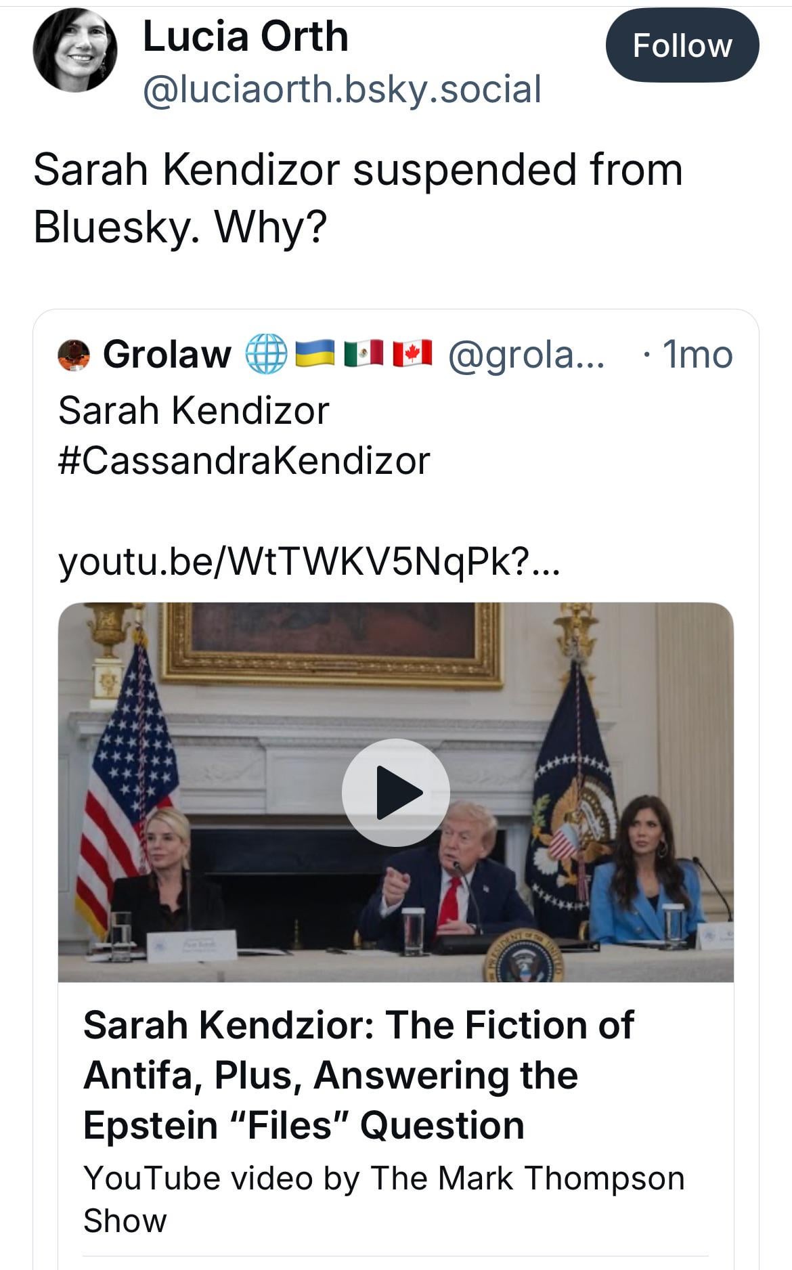This screenshot has width=792, height=1270.
Task: Click the 1mo timestamp on quoted post
Action: click(x=697, y=354)
